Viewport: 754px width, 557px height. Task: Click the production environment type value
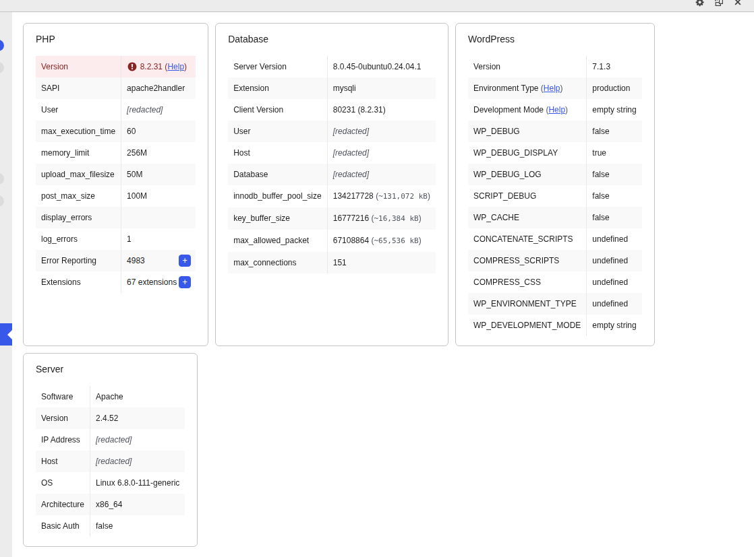point(611,88)
